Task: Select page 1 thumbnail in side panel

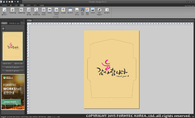Action: coord(13,46)
